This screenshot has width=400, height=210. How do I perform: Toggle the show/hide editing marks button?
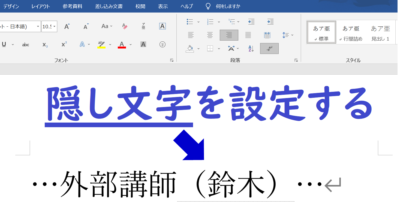pos(269,48)
